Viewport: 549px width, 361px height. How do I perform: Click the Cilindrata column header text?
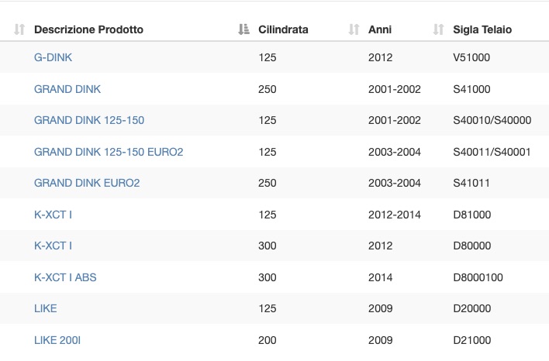[283, 29]
